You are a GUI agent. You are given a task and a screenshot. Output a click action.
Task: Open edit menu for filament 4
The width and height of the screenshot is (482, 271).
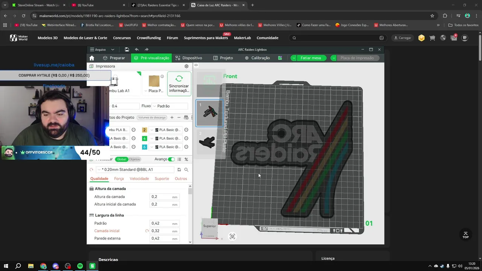point(186,139)
